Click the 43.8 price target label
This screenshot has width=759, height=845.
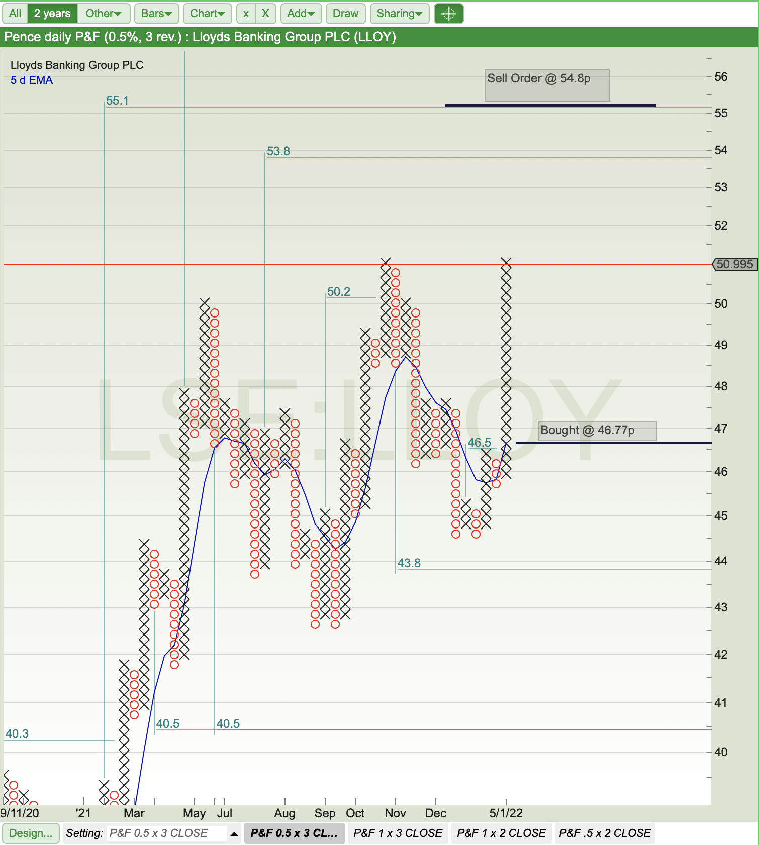[409, 563]
